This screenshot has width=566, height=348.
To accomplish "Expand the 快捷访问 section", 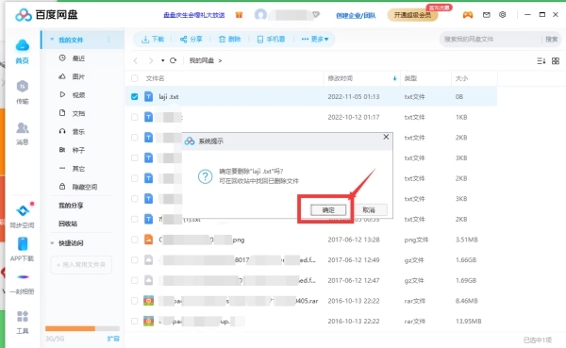I will click(52, 243).
